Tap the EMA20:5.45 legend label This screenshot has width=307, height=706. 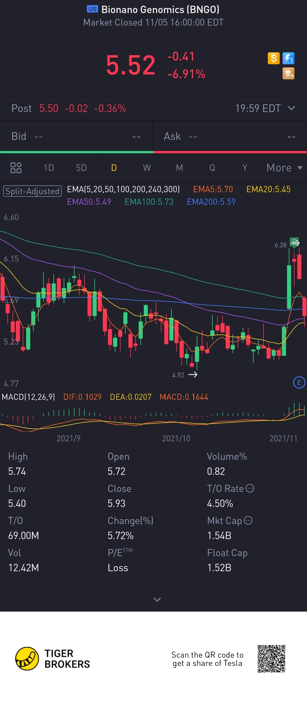tap(268, 189)
